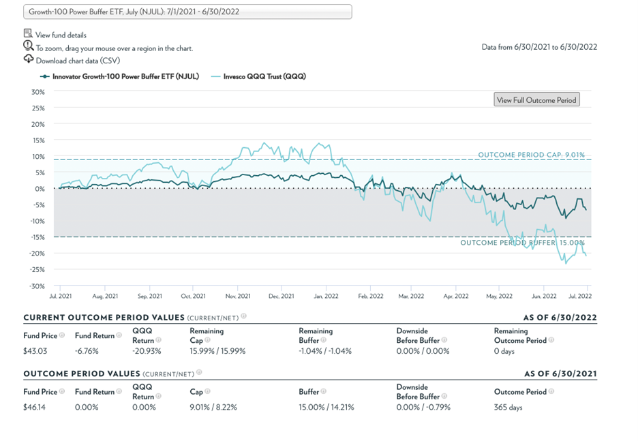The width and height of the screenshot is (638, 441).
Task: Open the View fund details link
Action: 61,35
